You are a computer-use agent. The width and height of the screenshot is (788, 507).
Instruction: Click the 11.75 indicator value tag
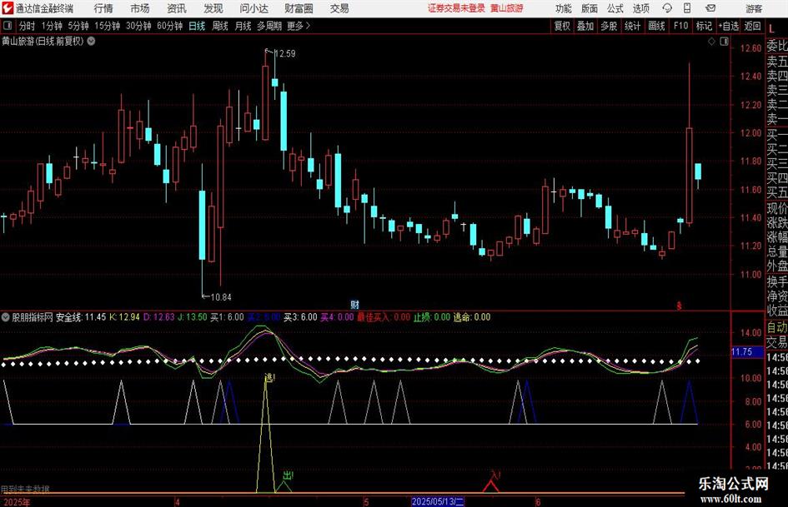point(742,352)
